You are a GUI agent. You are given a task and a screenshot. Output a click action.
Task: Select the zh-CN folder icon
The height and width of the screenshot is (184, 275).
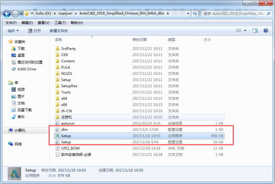pos(58,111)
